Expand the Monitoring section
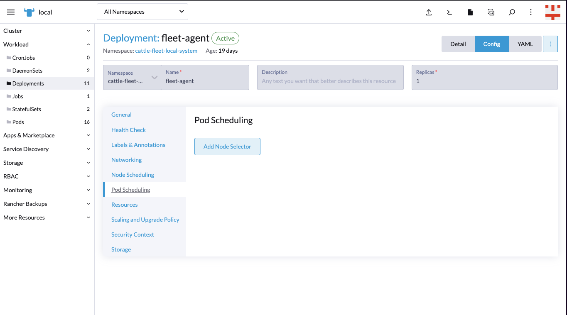 [47, 190]
